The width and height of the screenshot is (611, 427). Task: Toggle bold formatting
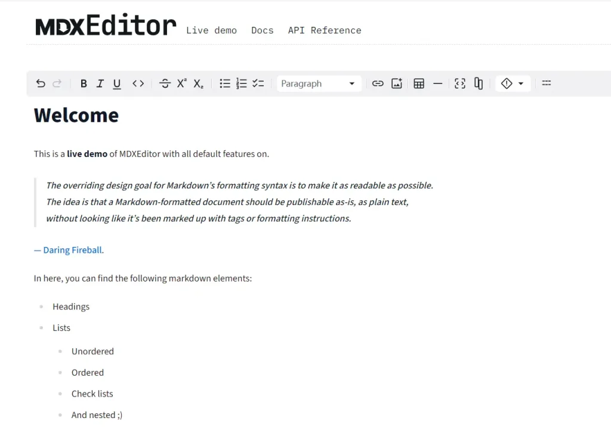coord(84,83)
